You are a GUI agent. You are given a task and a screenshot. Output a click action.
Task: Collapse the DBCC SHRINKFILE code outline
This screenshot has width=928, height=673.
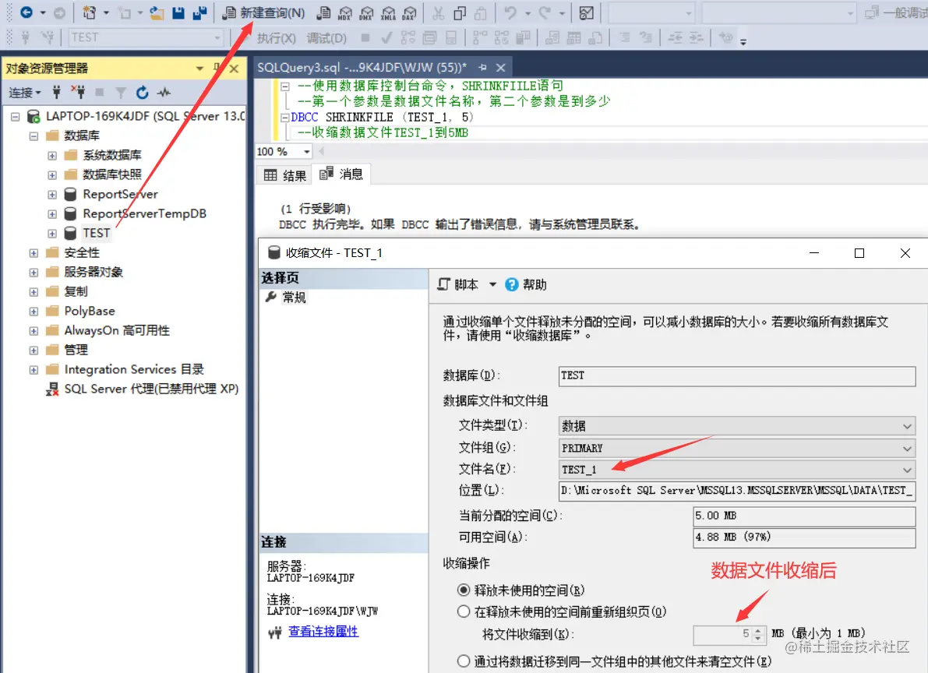[x=284, y=117]
